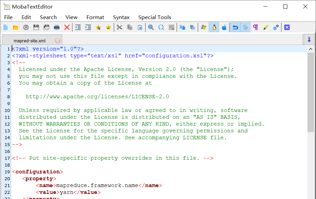Toggle the document-with-pencil edit mode icon
Screen dimensions: 316x199
click(245, 27)
